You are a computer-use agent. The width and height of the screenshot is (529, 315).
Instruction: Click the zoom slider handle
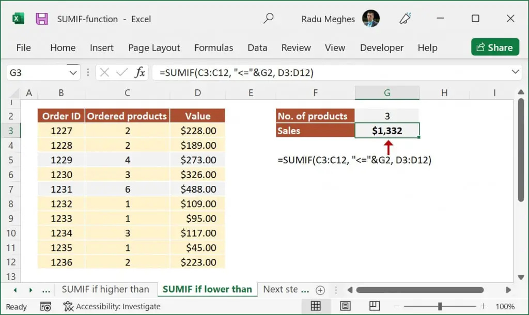coord(440,306)
